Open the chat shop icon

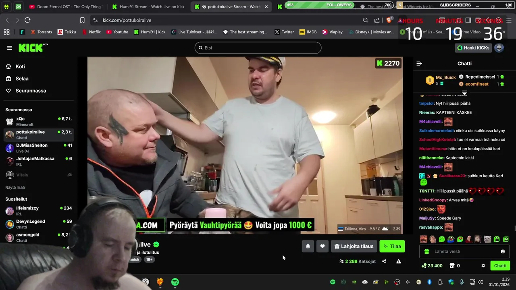[x=452, y=265]
